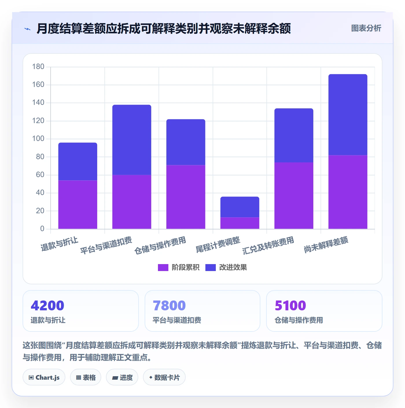Screen dimensions: 405x408
Task: Click the square icon in the Chart.js tag
Action: (31, 378)
